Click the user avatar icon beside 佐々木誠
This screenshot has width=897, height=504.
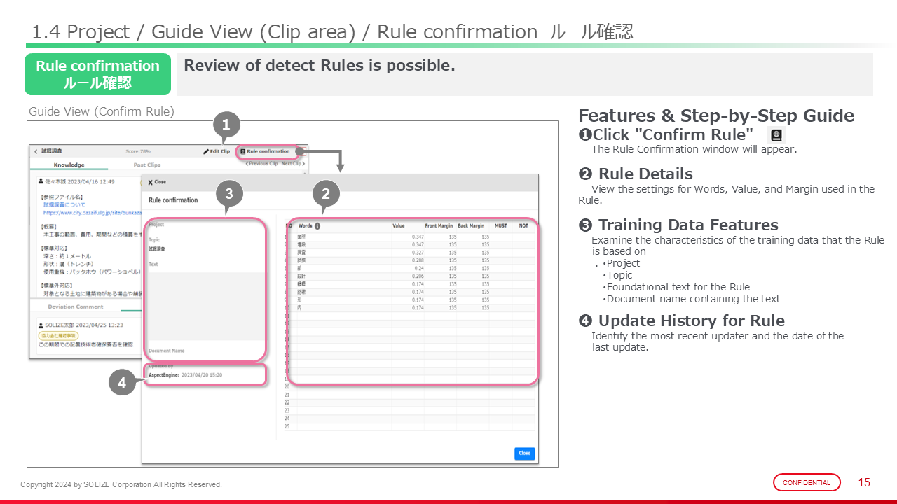pos(41,181)
